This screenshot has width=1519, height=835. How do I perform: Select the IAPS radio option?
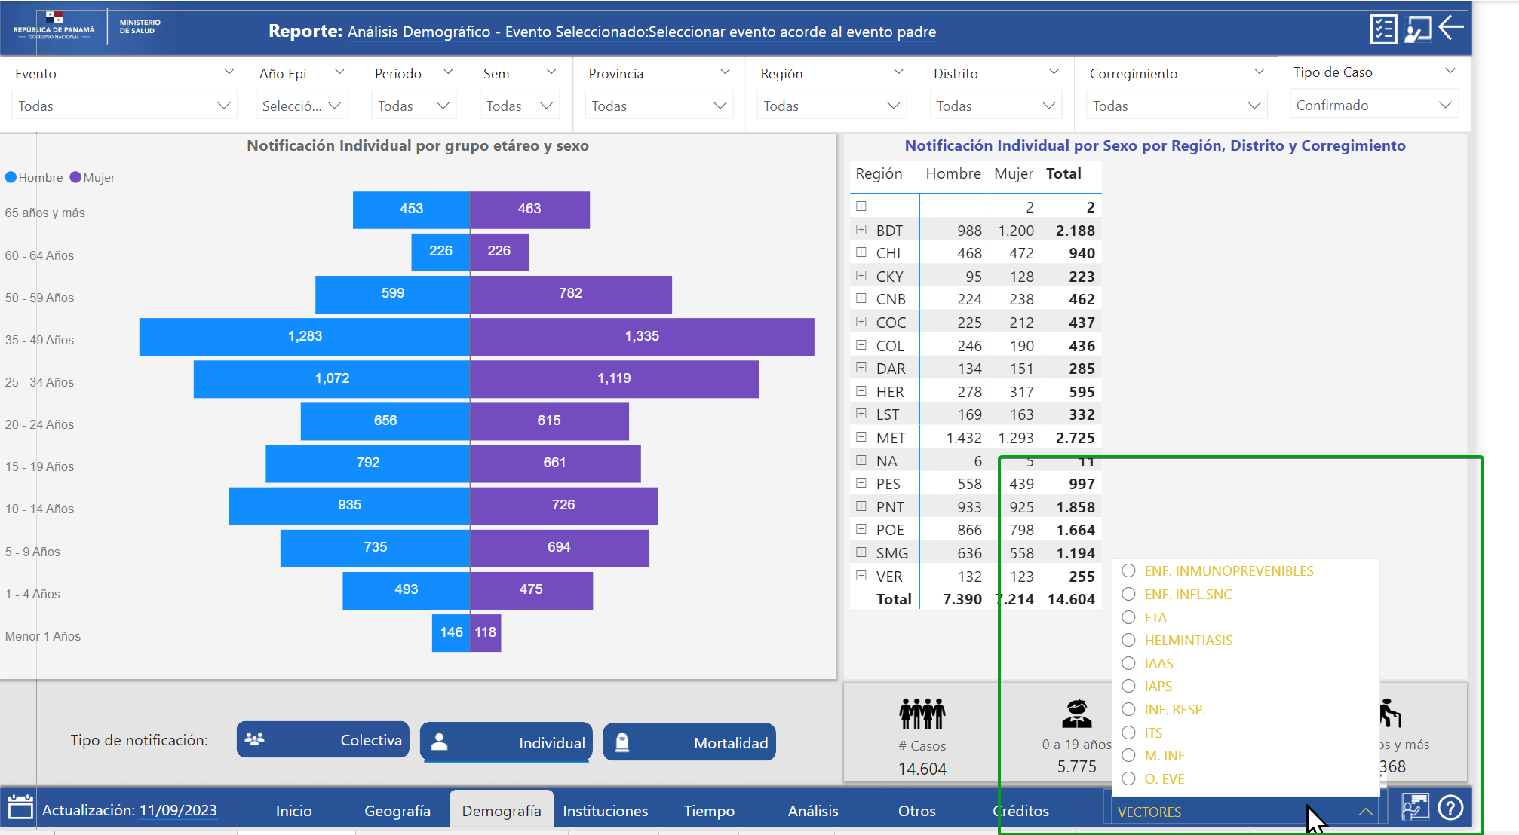pos(1128,686)
